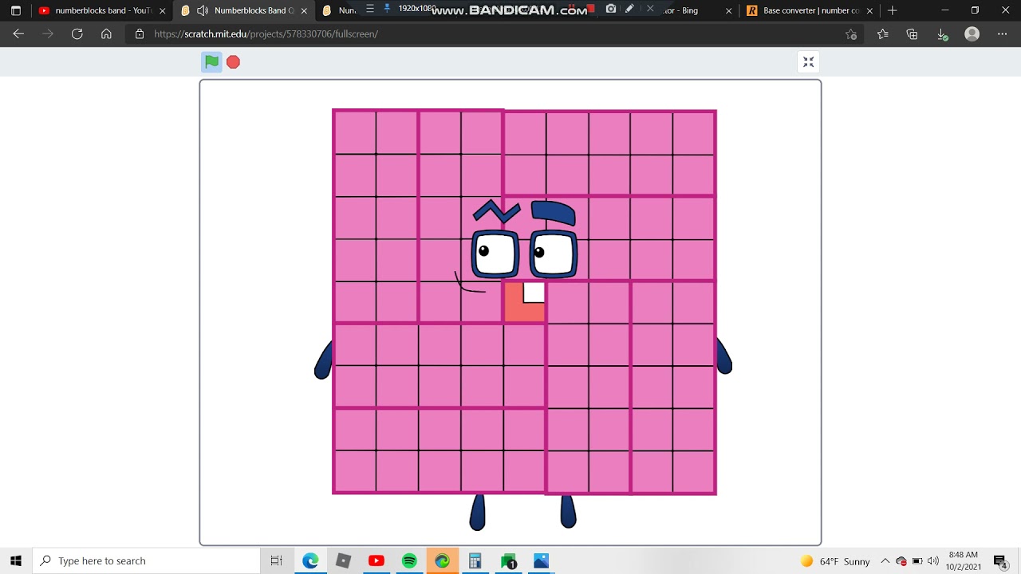This screenshot has width=1021, height=574.
Task: Open Photos app on taskbar
Action: (x=541, y=561)
